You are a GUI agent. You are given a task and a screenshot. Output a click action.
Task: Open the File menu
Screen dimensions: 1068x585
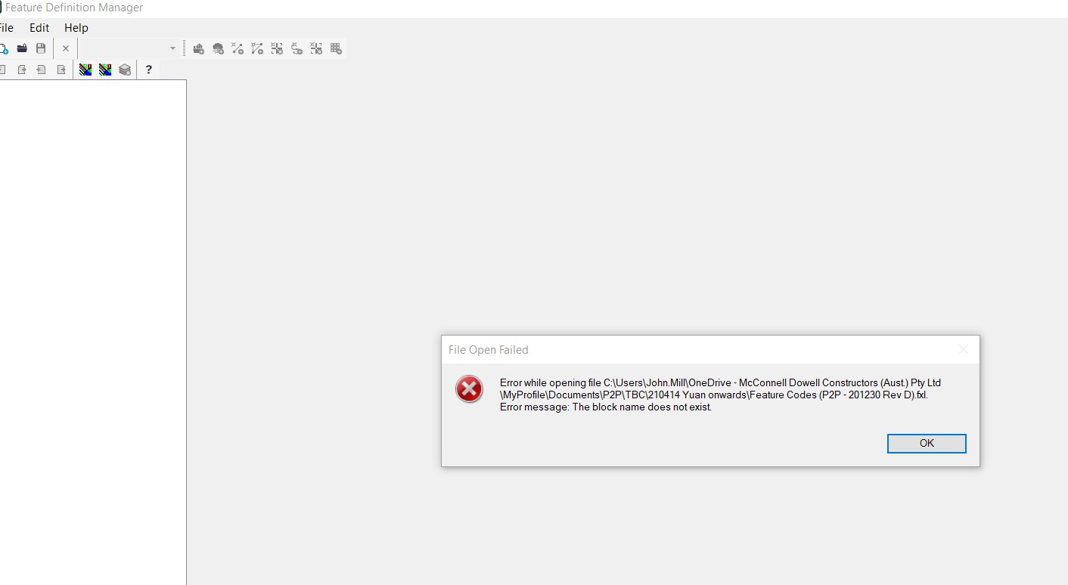(x=6, y=27)
